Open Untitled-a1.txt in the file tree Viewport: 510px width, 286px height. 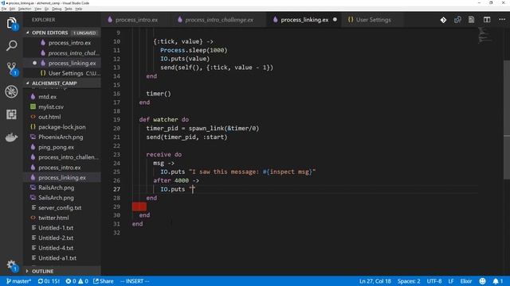(x=62, y=258)
